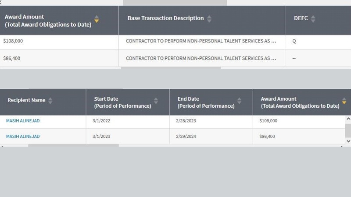The image size is (351, 197).
Task: Open first MASIH ALINEJAD recipient link
Action: click(23, 121)
